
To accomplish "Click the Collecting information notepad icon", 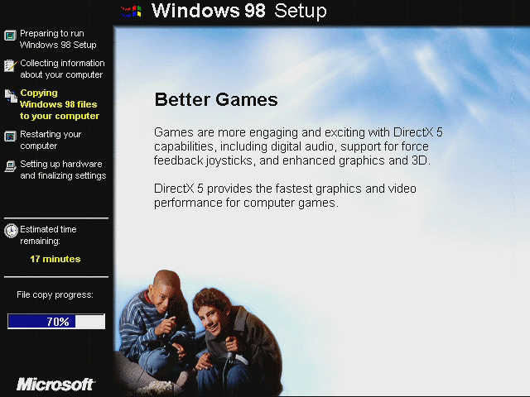I will point(11,65).
